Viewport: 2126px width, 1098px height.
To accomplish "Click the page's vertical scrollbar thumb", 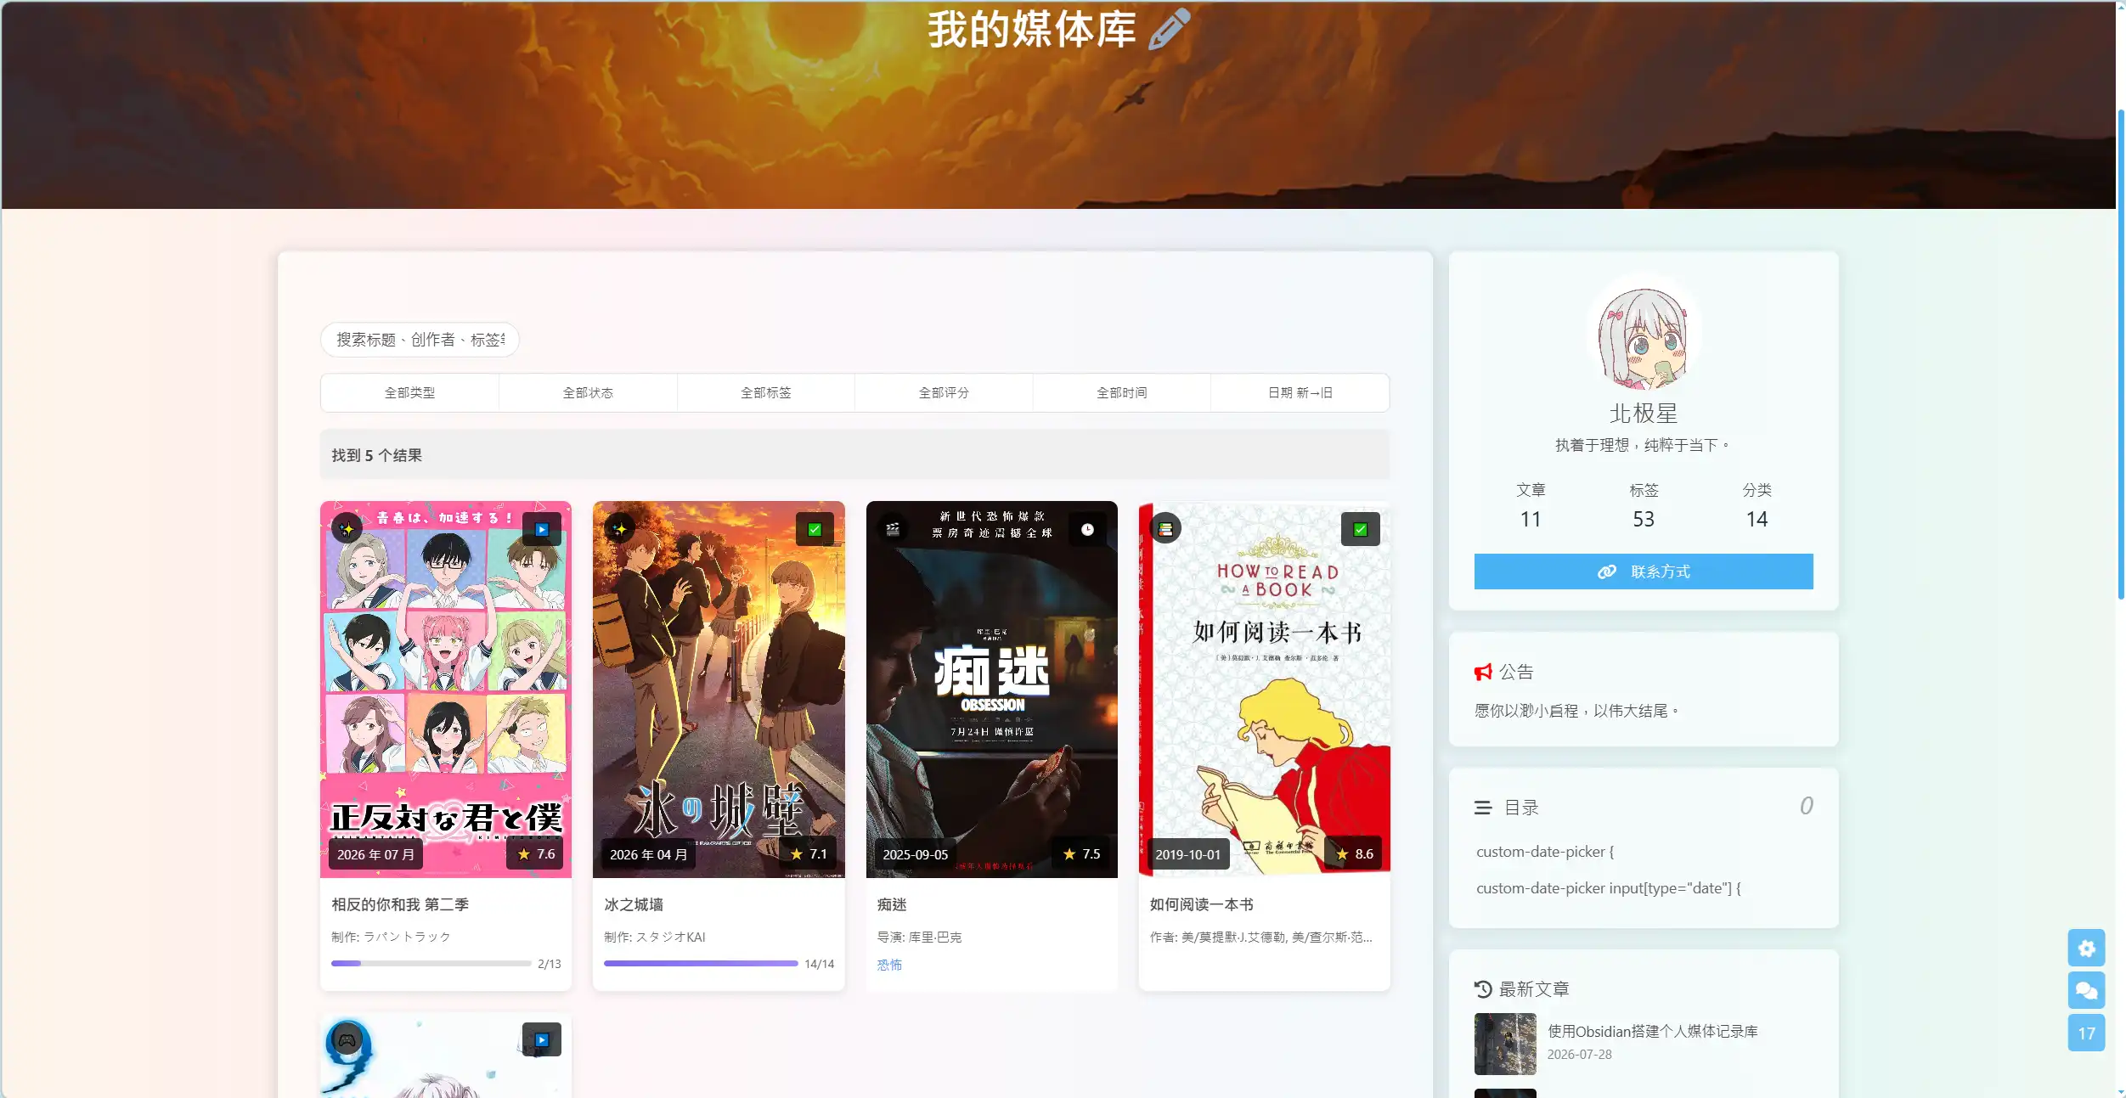I will pos(2121,355).
